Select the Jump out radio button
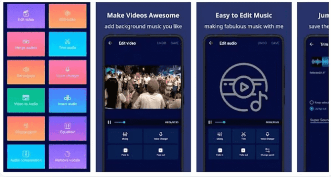The height and width of the screenshot is (177, 331). (x=312, y=108)
